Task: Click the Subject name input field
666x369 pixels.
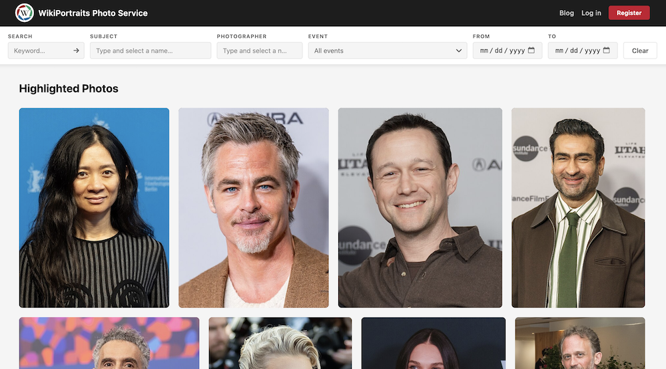Action: coord(151,51)
